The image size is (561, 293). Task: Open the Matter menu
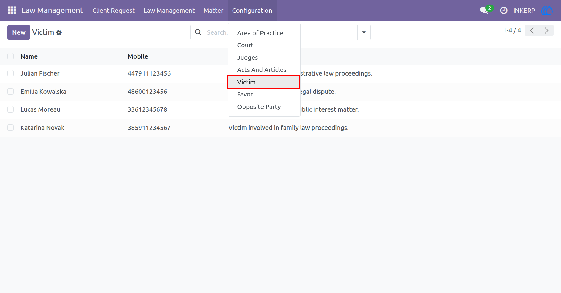[x=213, y=10]
